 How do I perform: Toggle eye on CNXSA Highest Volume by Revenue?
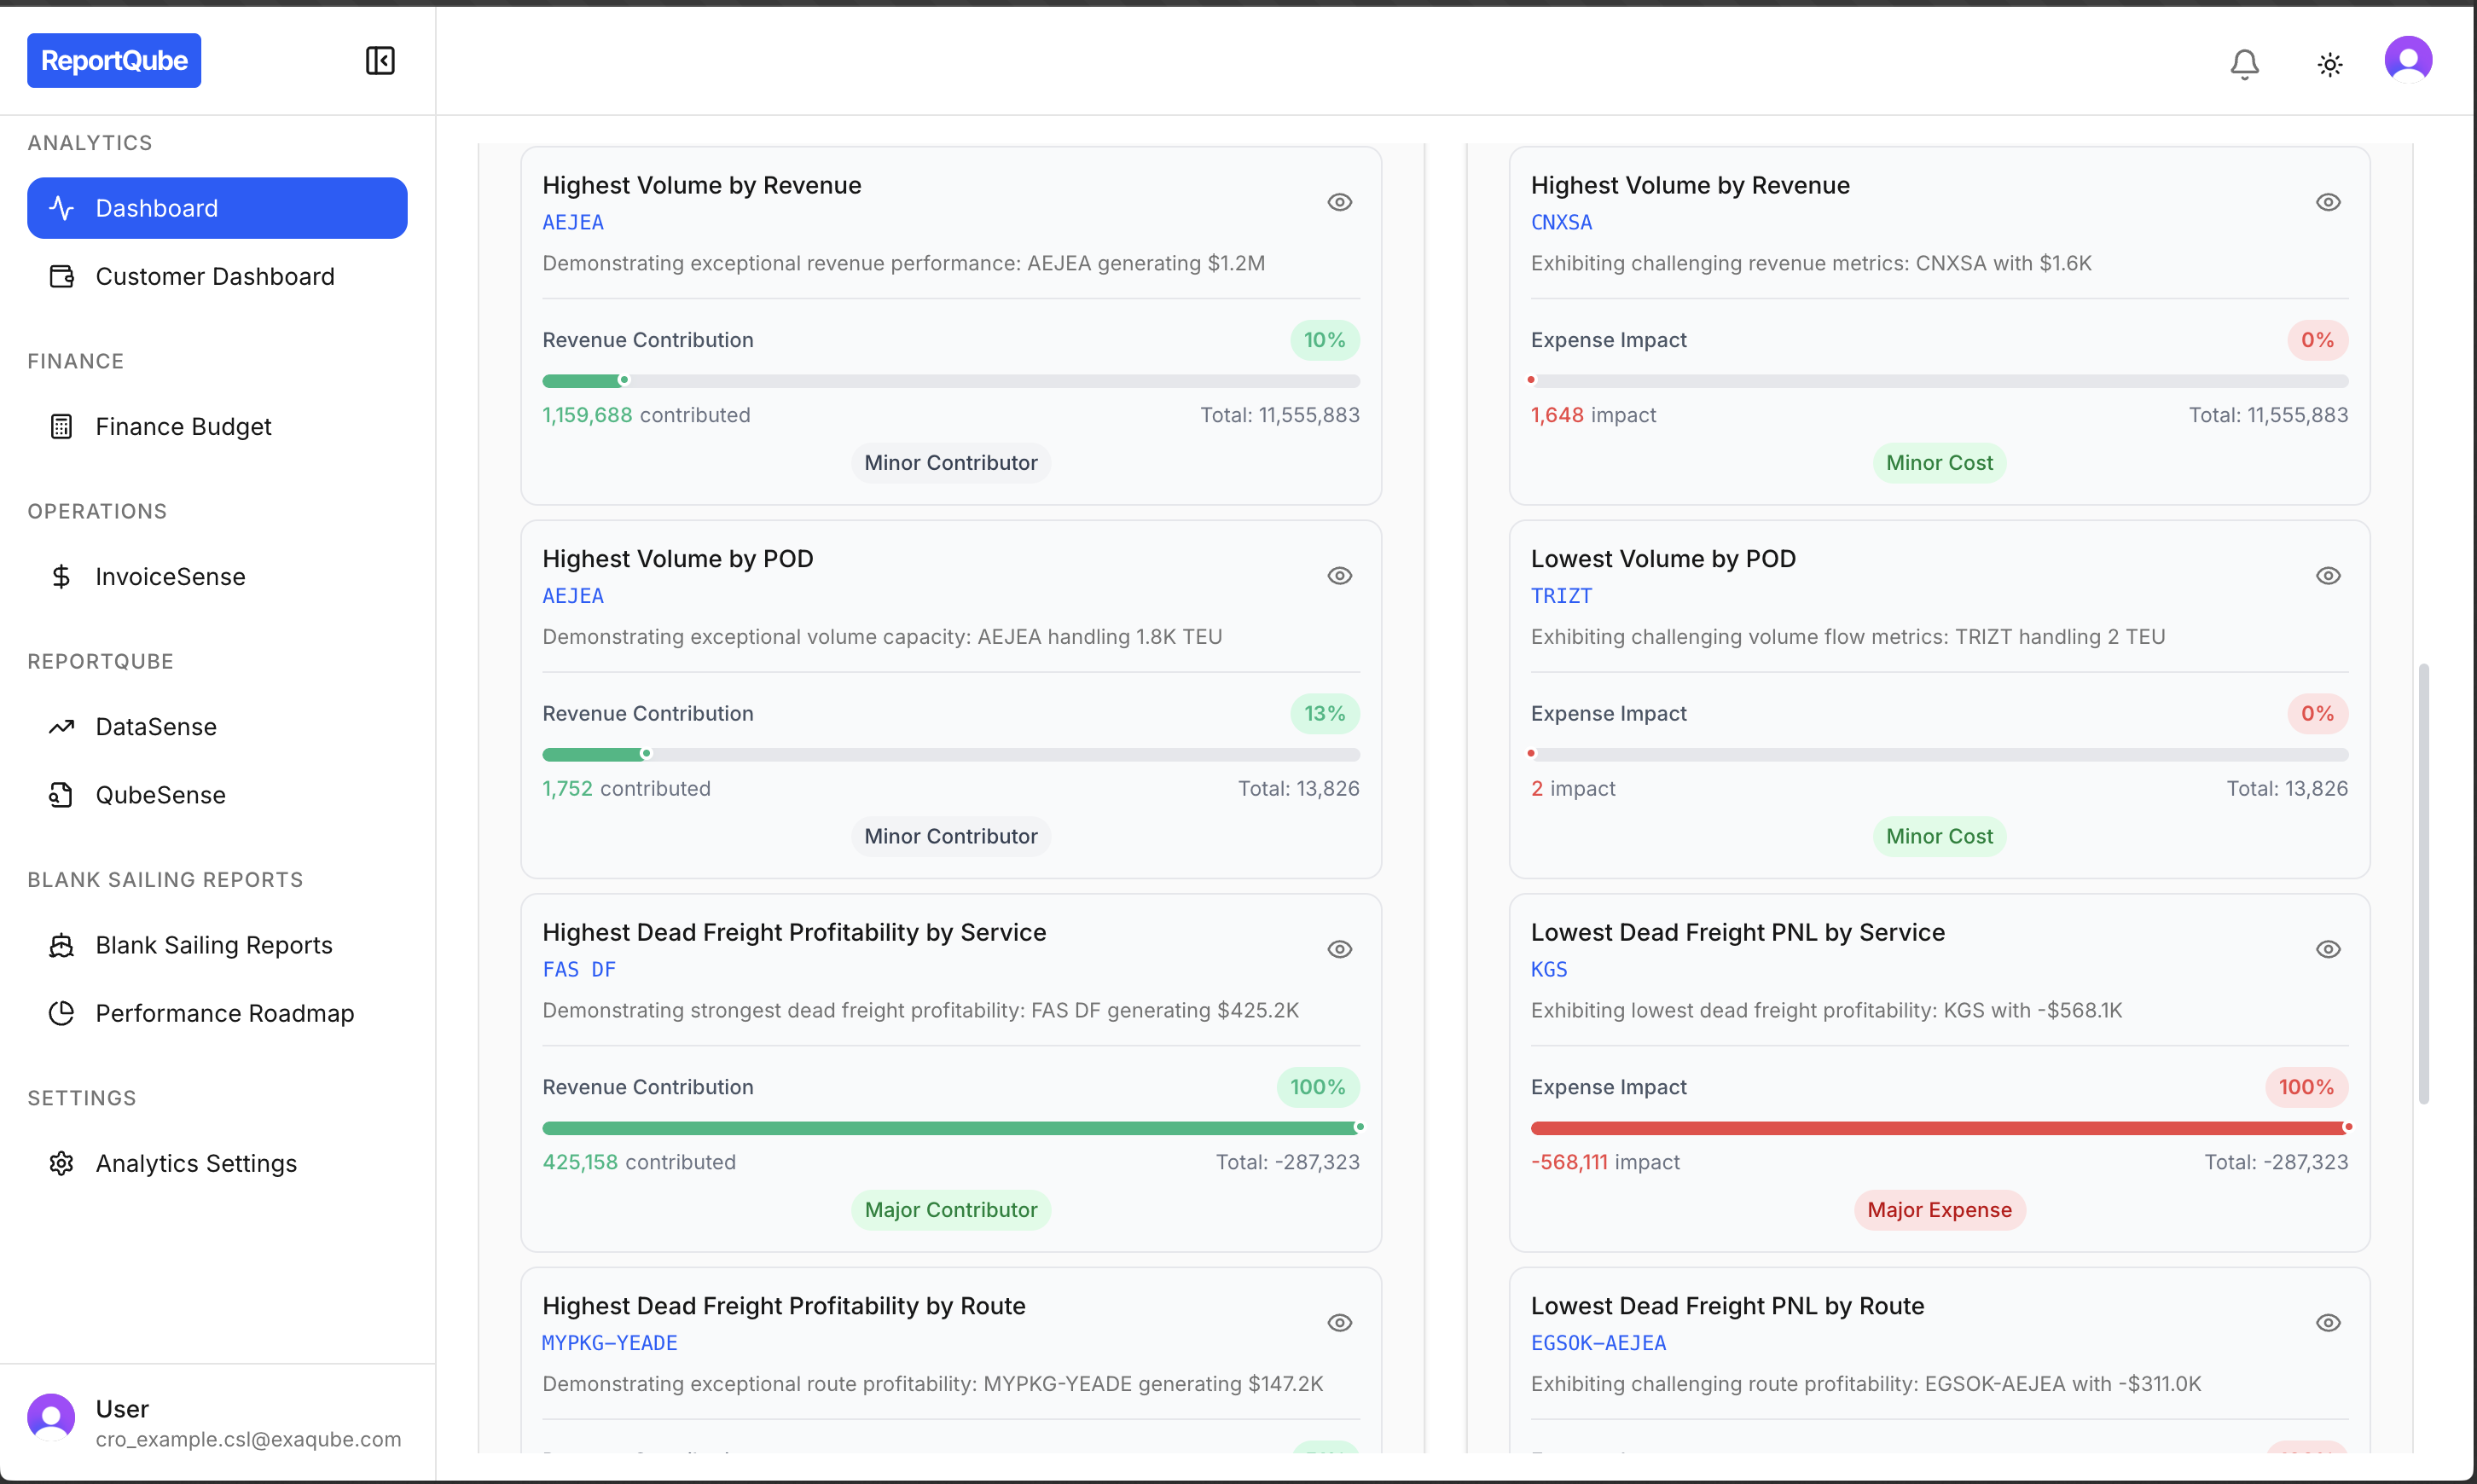coord(2328,202)
